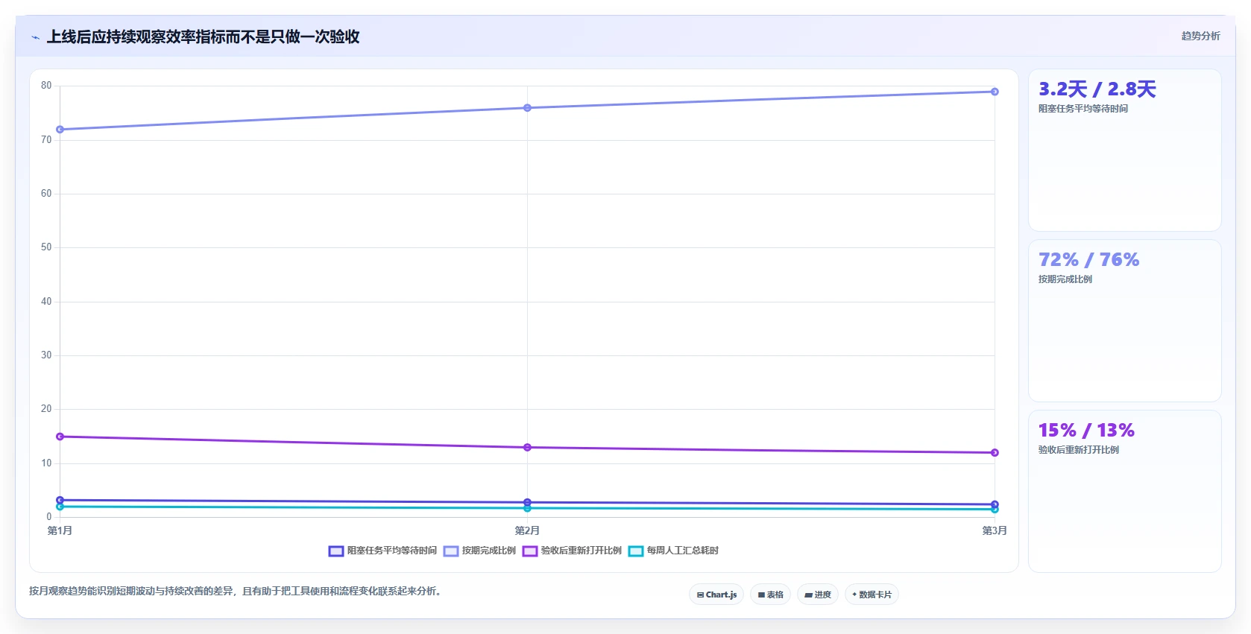Click the 按期完成比例 data point at 第2月
1251x634 pixels.
(x=527, y=108)
